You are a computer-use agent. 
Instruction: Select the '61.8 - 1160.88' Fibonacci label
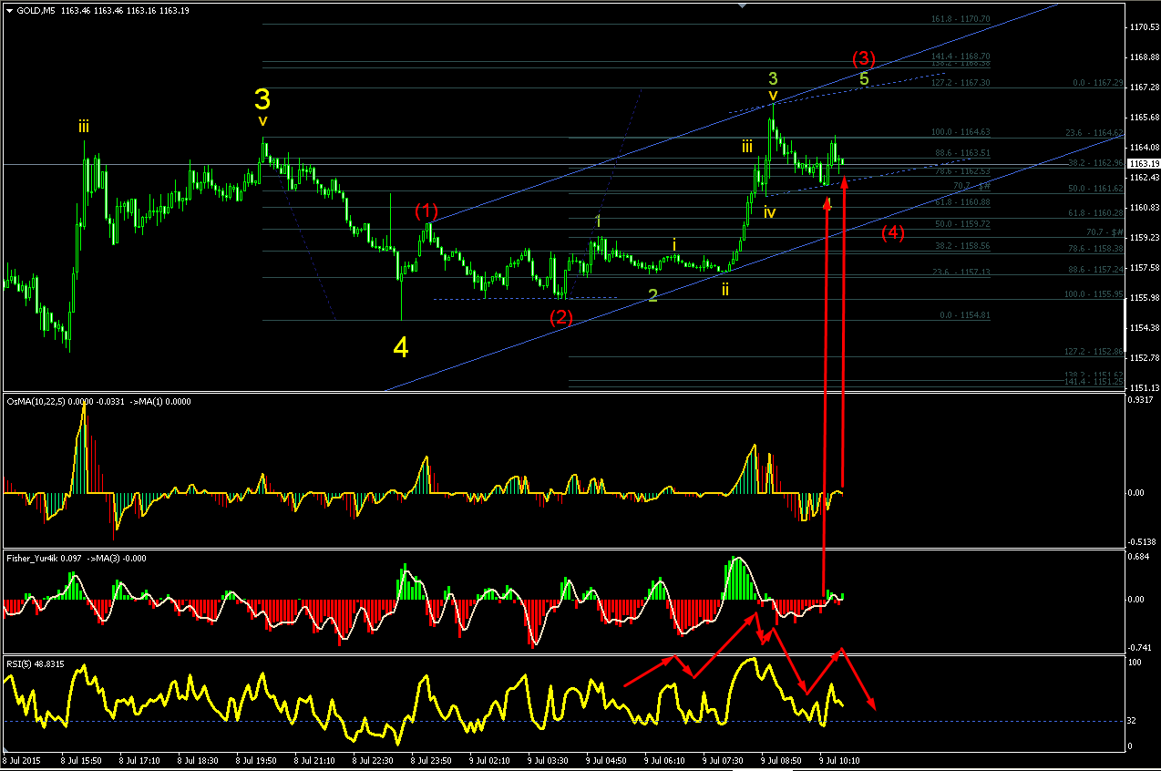[x=962, y=202]
